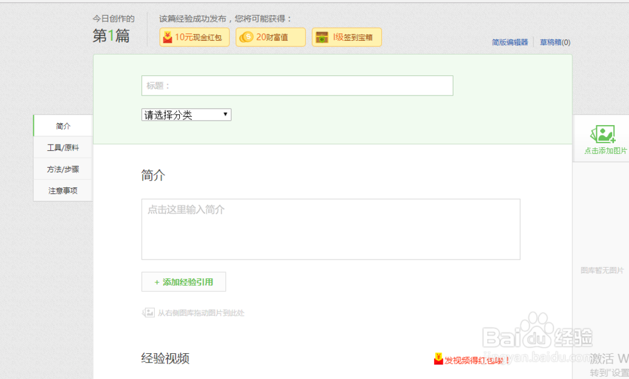The height and width of the screenshot is (379, 629).
Task: Click the 点击这里输入简介 text area
Action: [330, 229]
